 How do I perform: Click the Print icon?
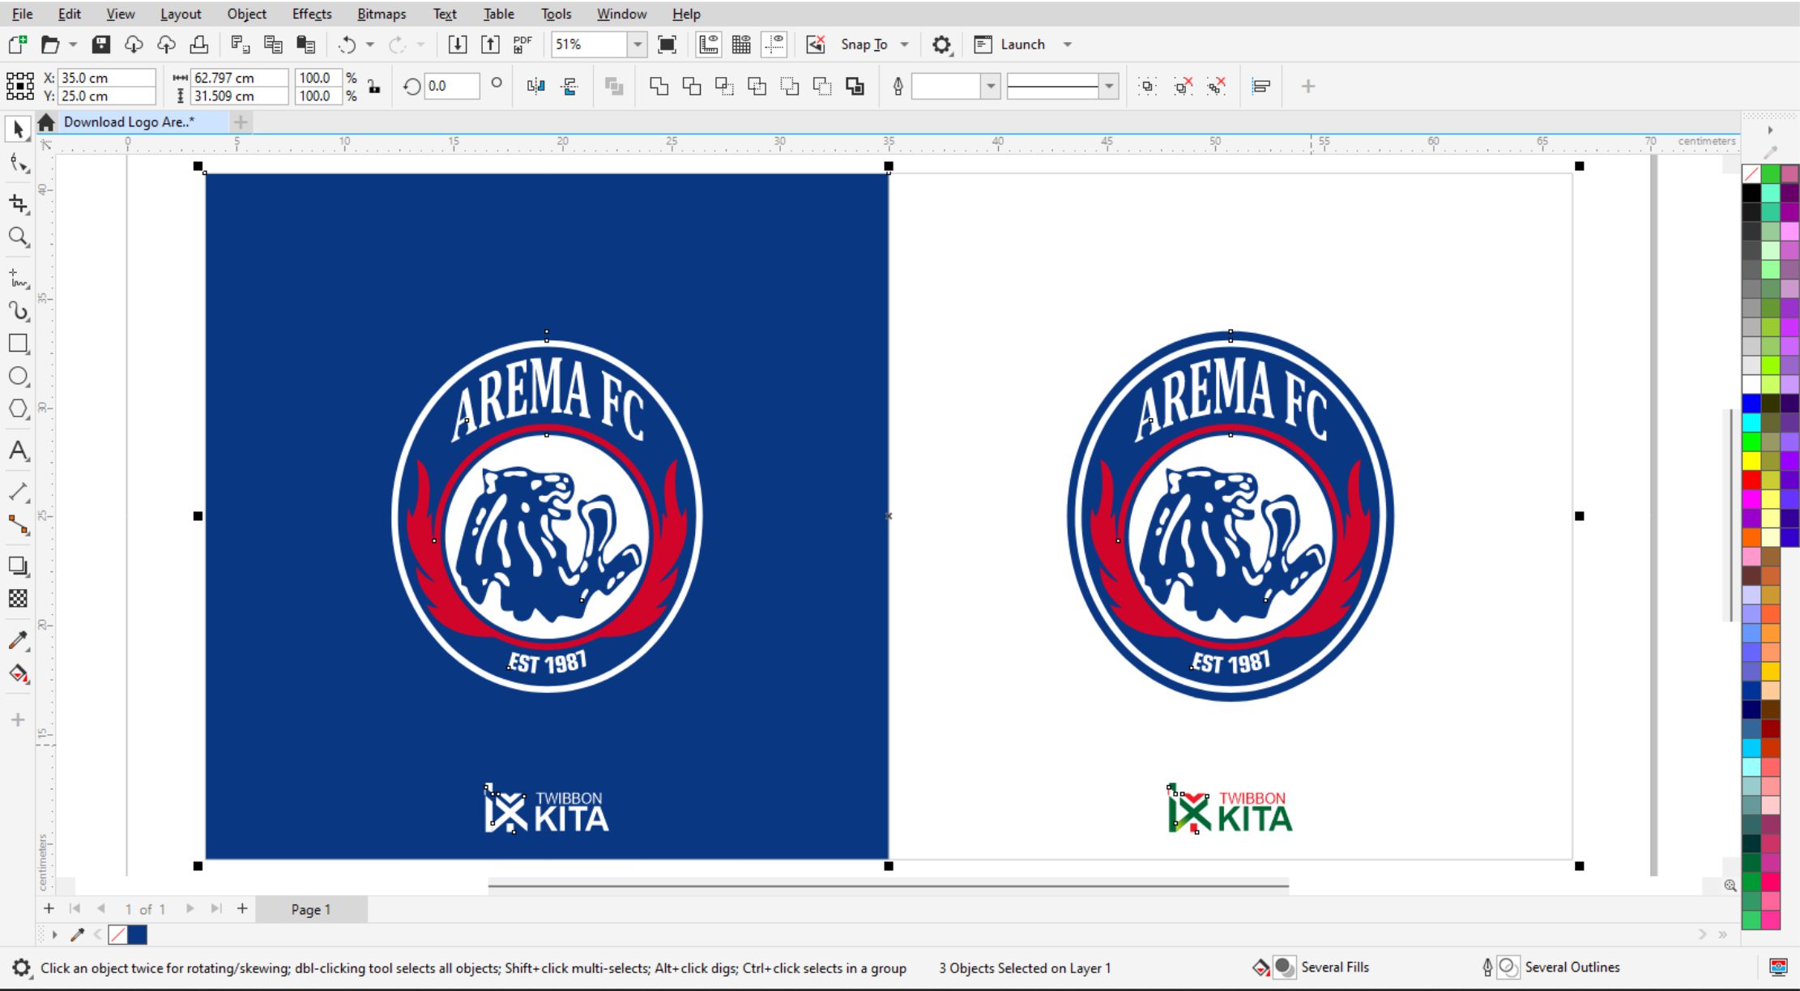point(198,45)
